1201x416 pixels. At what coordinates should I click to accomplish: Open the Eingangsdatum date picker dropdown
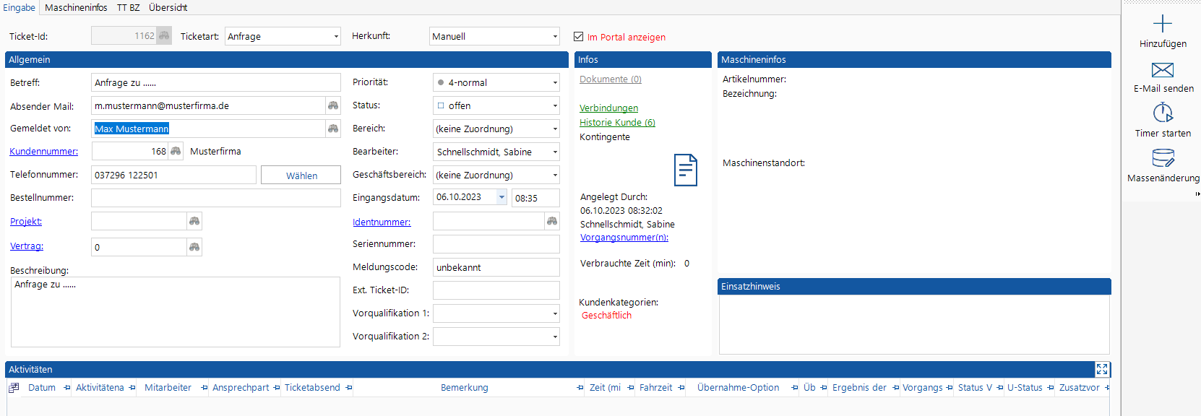[502, 197]
